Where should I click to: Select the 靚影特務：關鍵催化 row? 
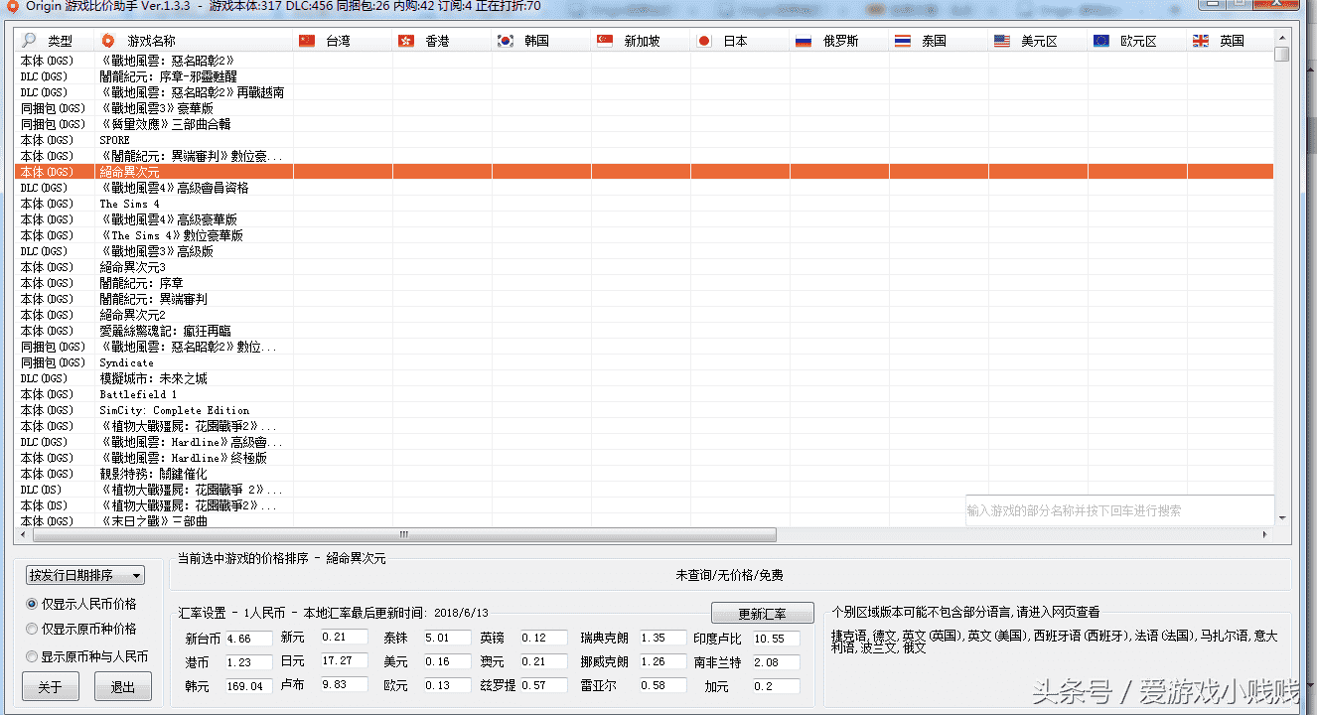coord(645,474)
